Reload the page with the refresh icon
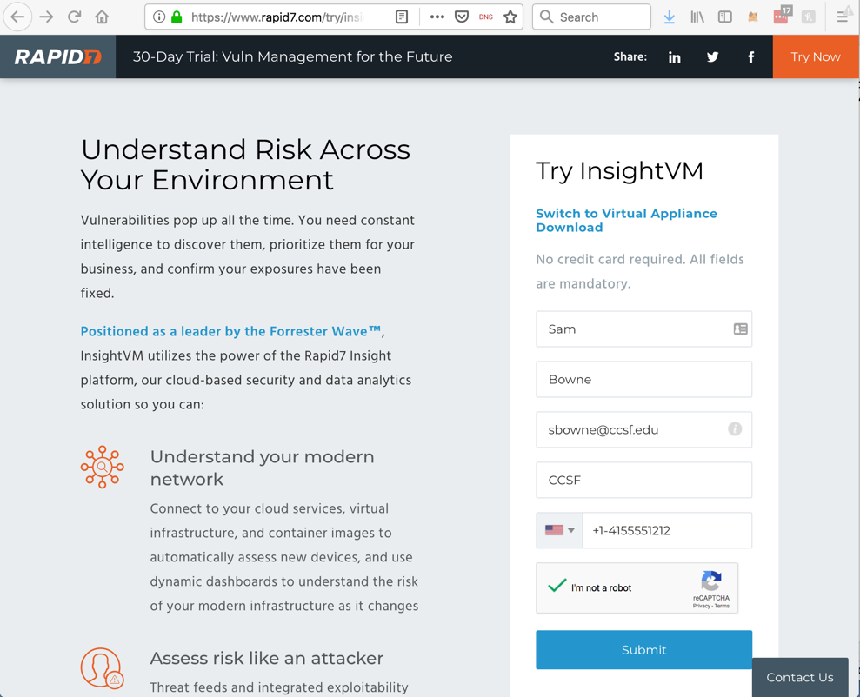 (x=74, y=17)
